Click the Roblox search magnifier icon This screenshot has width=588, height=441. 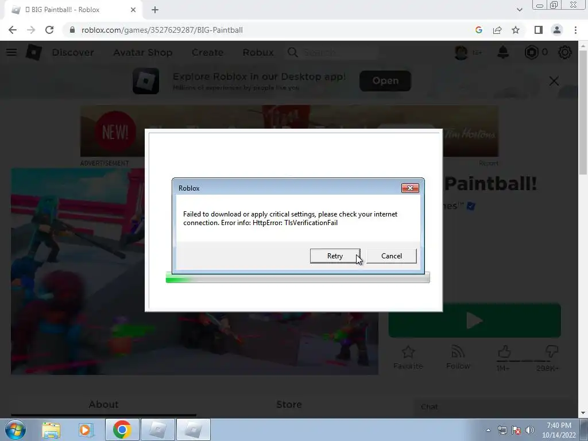pos(292,52)
